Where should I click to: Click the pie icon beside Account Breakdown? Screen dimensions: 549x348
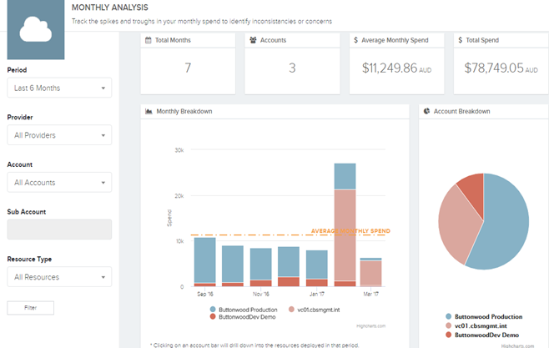[x=426, y=111]
